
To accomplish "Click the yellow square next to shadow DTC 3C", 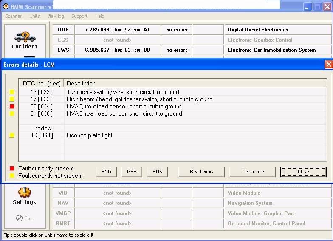I will coord(12,135).
